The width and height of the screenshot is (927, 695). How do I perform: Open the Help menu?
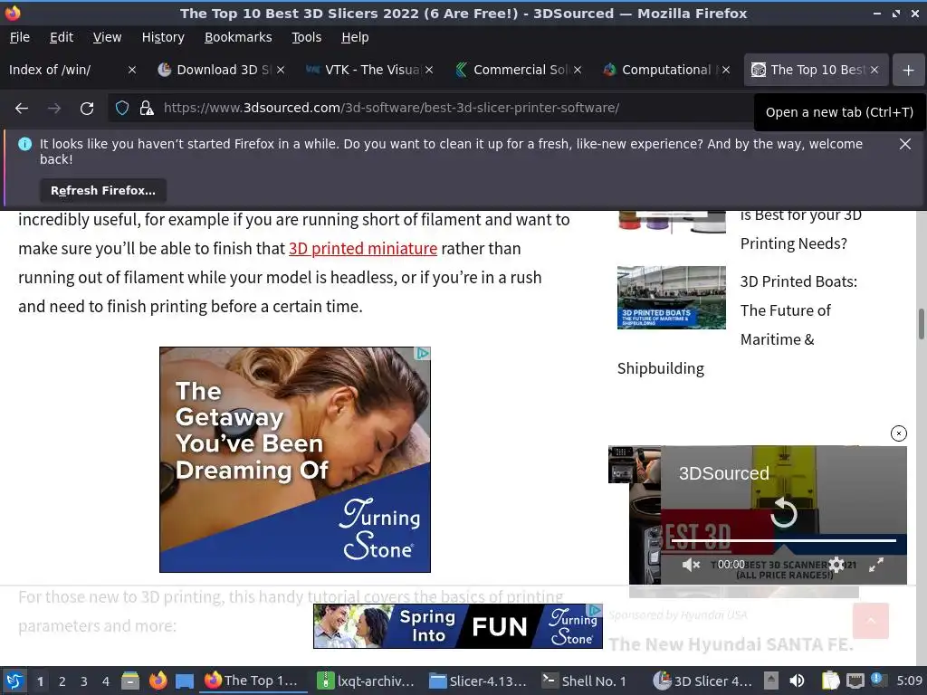click(x=355, y=37)
